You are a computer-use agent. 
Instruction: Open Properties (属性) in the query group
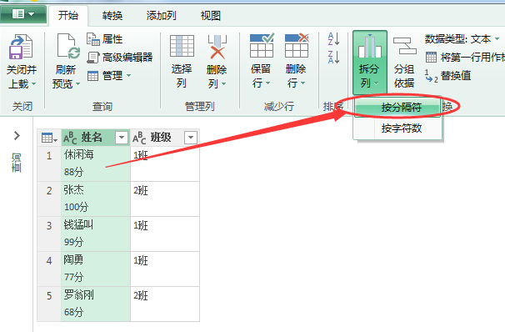[x=105, y=39]
